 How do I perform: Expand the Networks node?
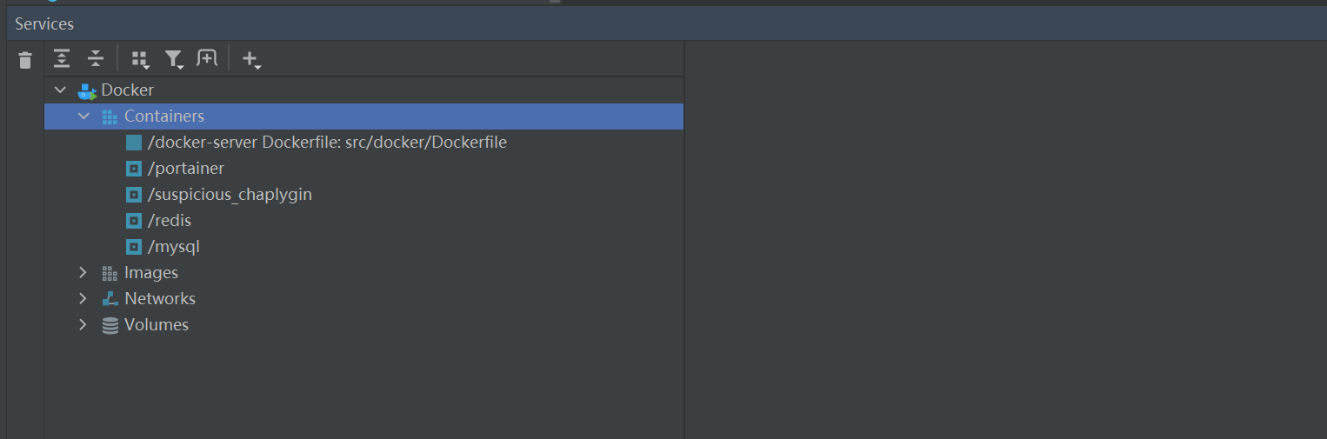[x=83, y=298]
